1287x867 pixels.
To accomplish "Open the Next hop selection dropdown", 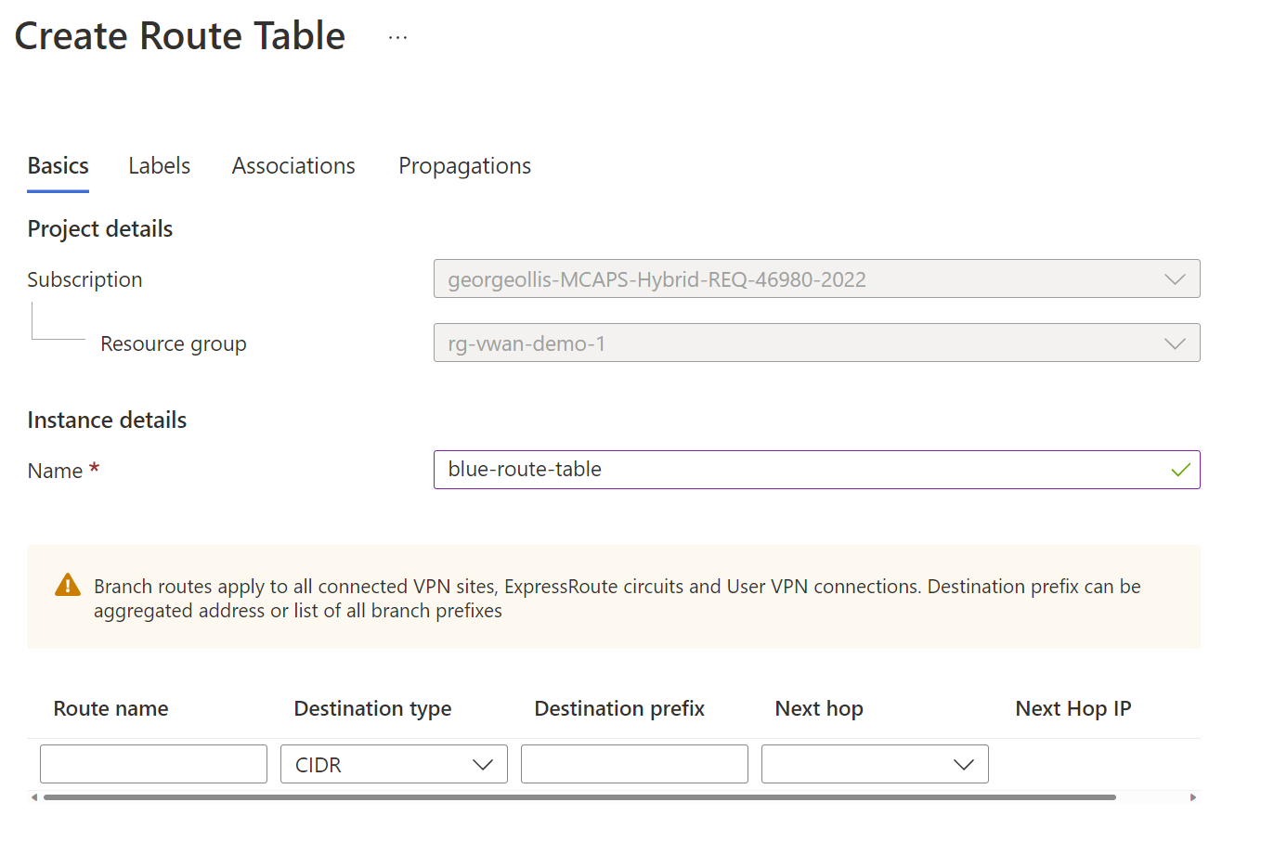I will click(874, 764).
